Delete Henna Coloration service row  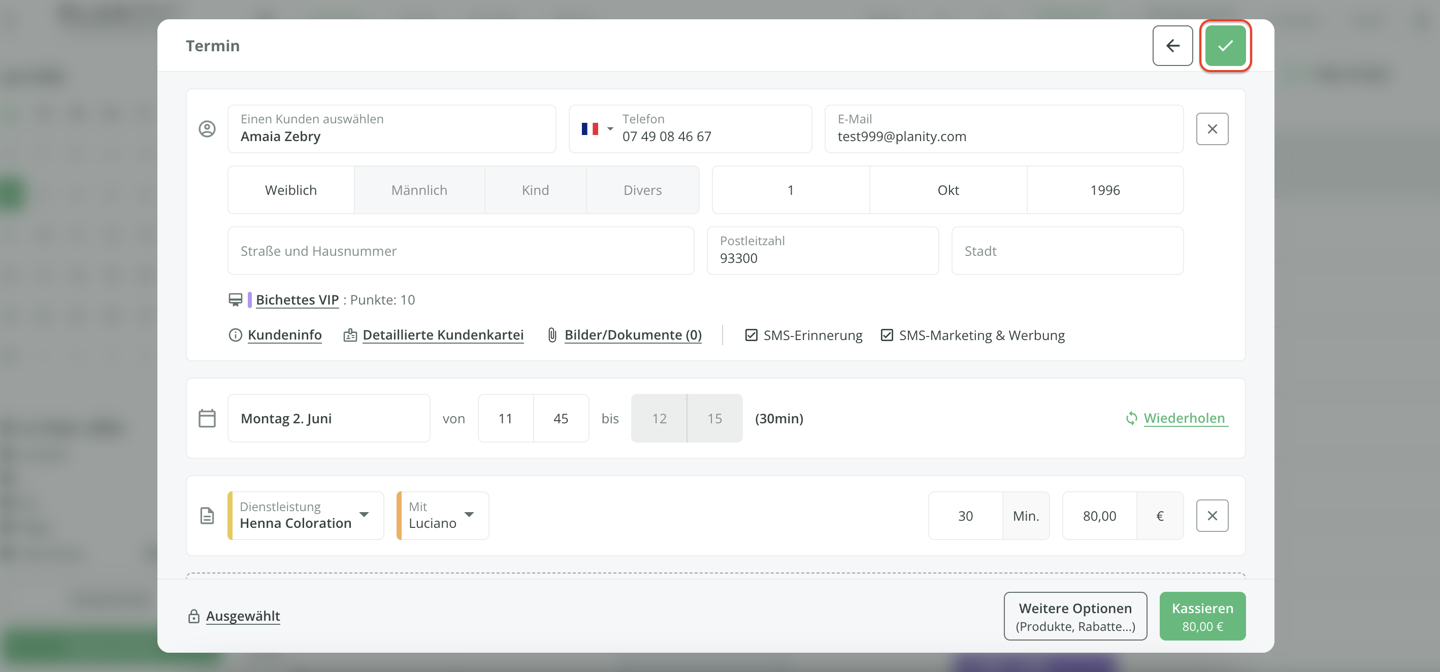(1212, 516)
